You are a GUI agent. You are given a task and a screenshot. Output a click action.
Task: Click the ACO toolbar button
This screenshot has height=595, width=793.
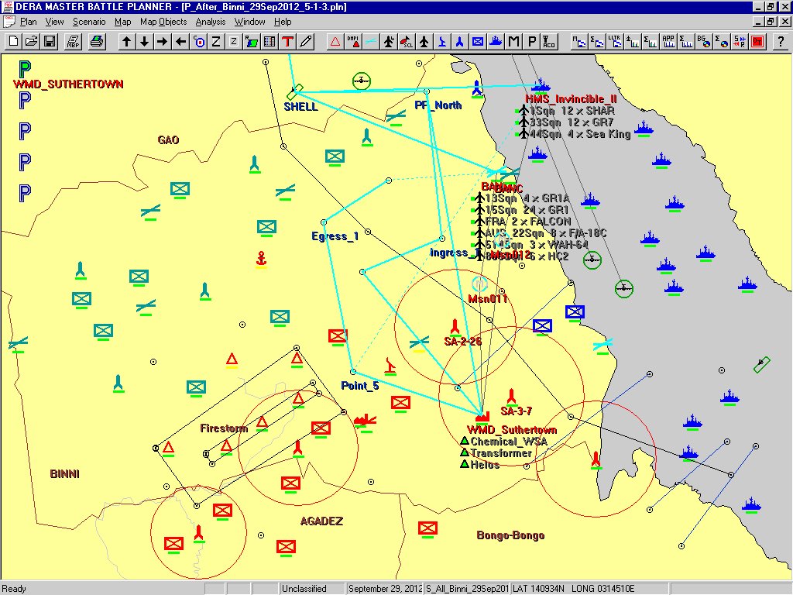[x=549, y=41]
